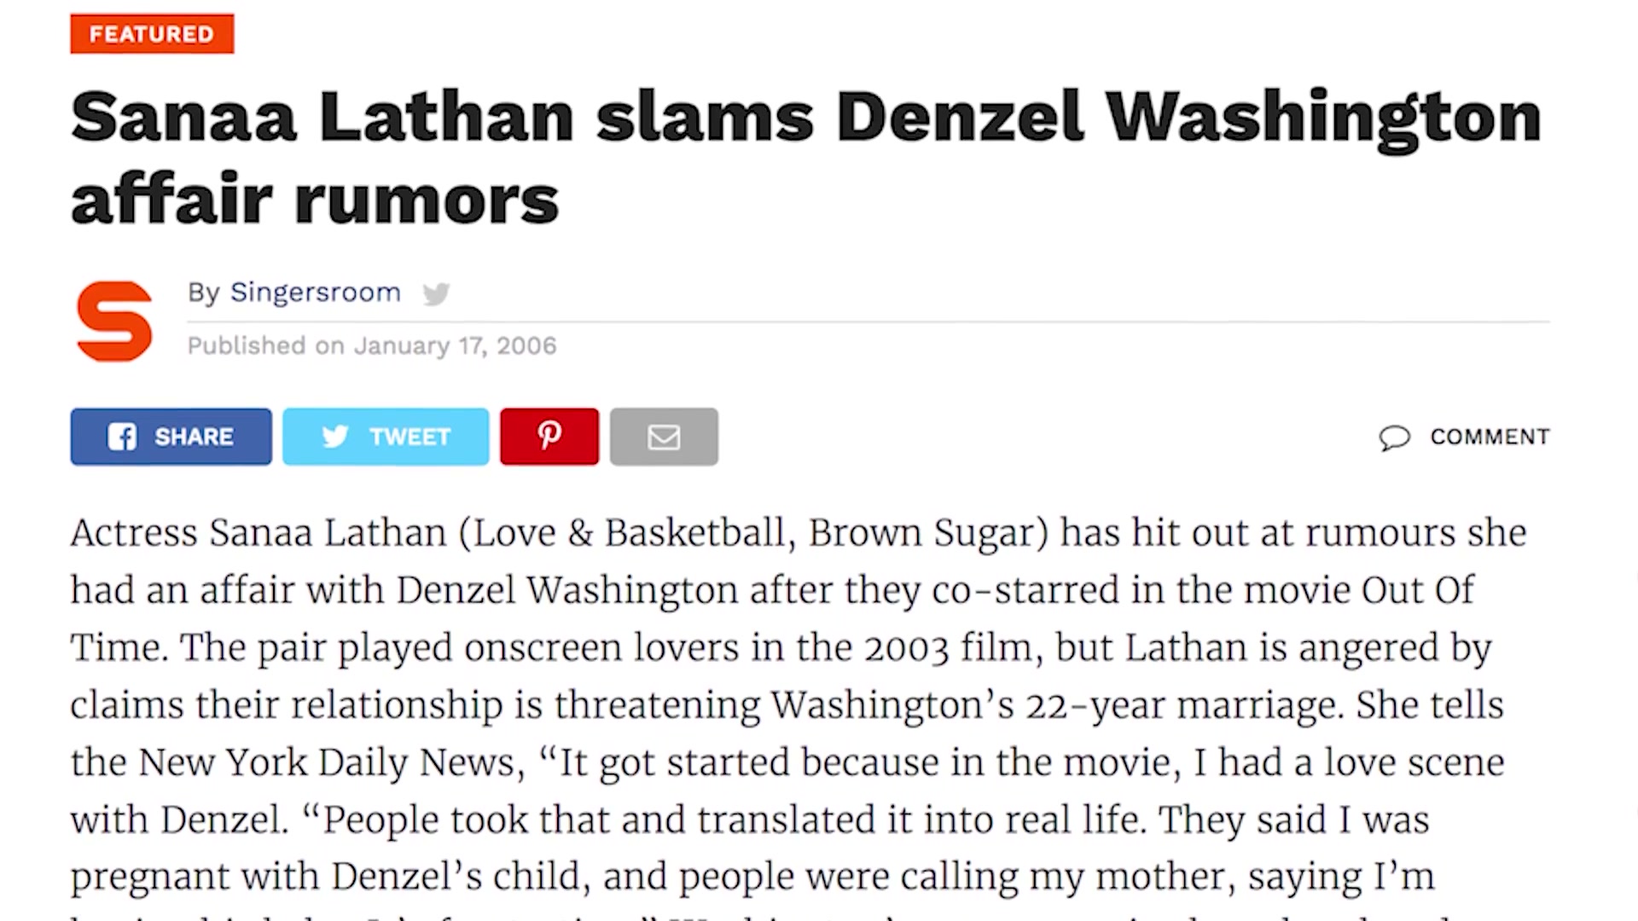
Task: Click the "New York Daily News" mention
Action: (x=328, y=762)
